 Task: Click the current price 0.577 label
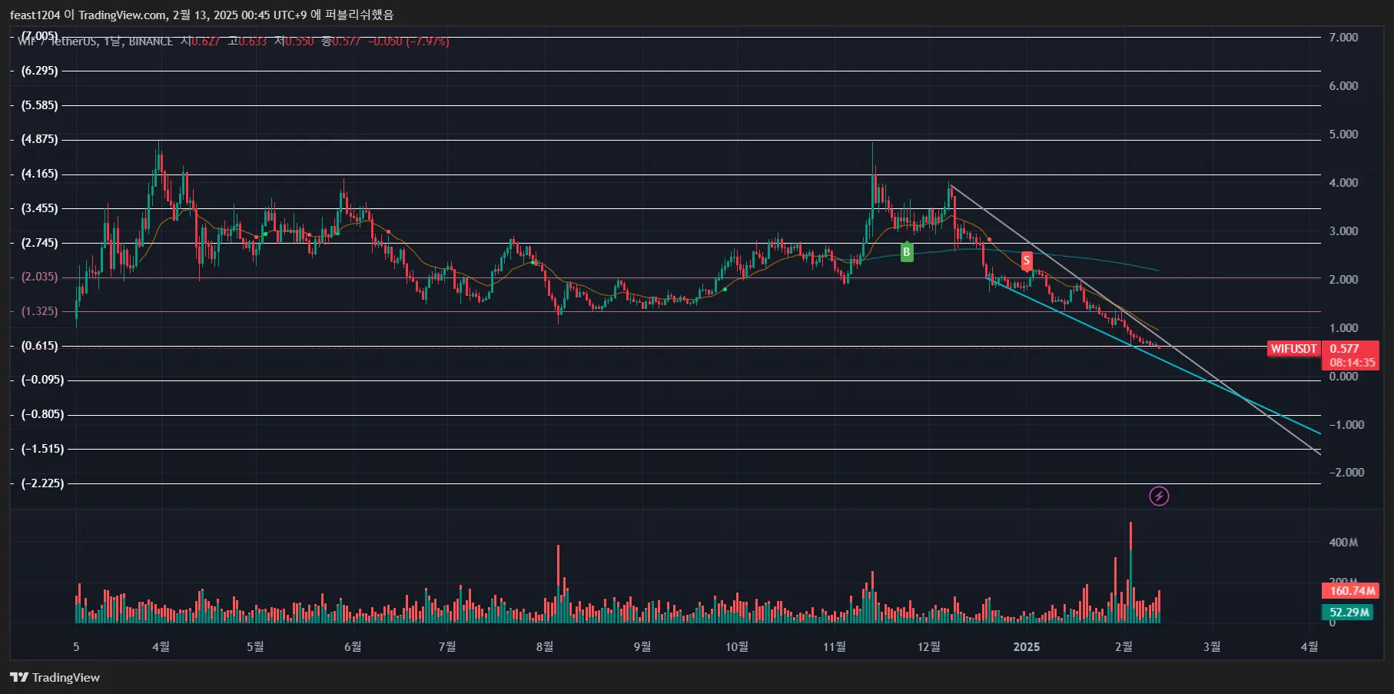[1345, 349]
